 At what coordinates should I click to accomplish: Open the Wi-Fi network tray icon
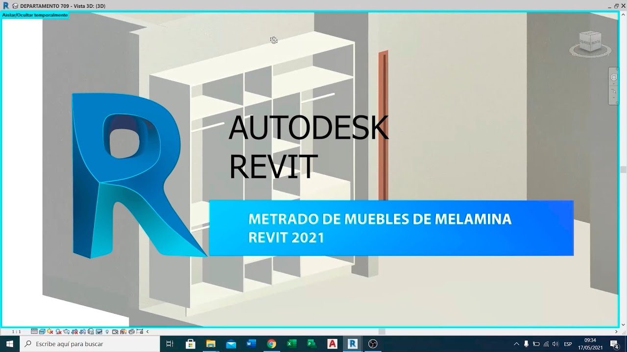coord(546,344)
